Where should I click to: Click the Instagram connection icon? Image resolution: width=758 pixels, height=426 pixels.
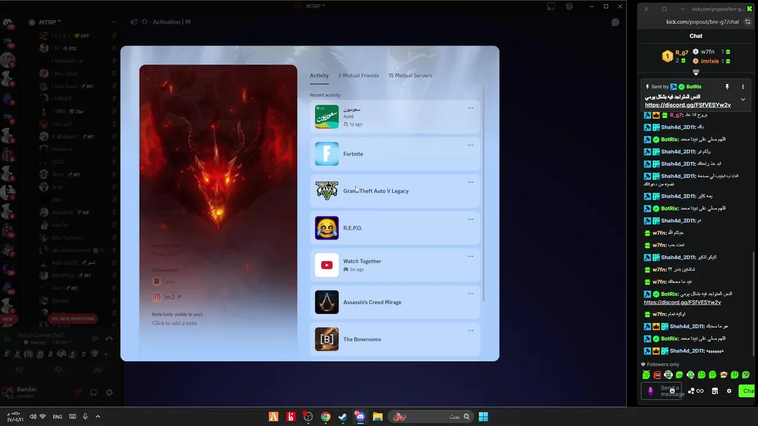[x=156, y=297]
